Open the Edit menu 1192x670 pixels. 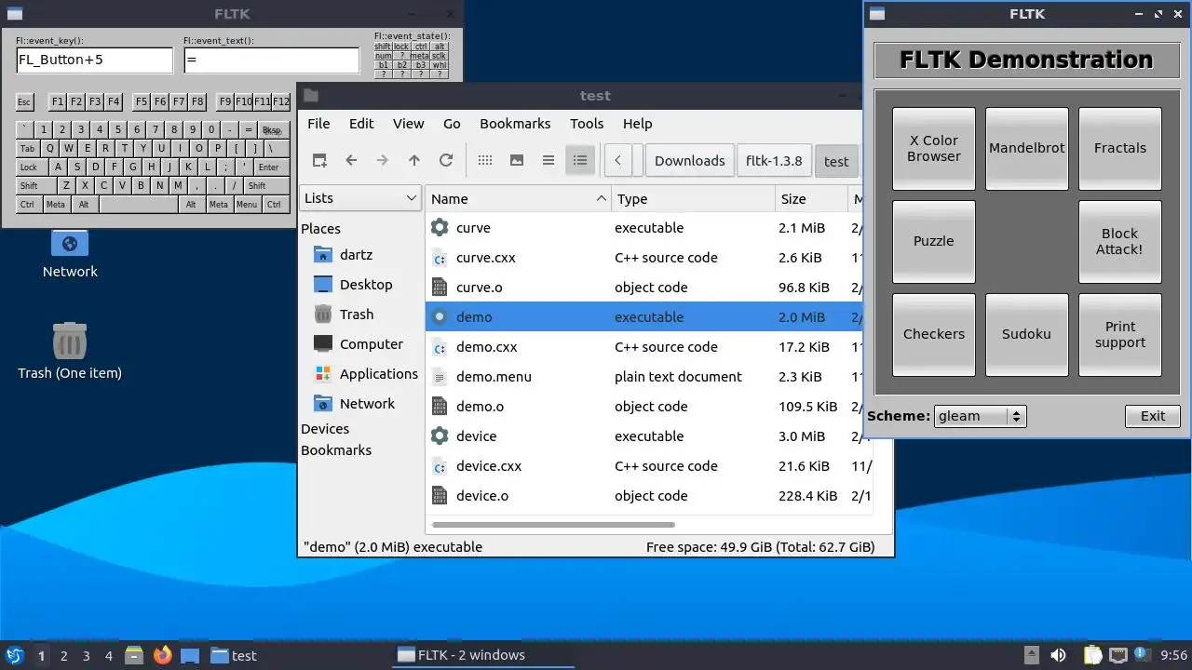coord(361,124)
